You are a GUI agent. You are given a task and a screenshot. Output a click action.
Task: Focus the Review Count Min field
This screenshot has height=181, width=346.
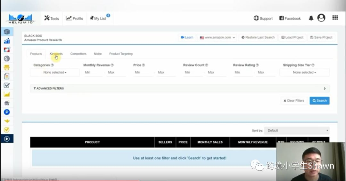(x=193, y=73)
